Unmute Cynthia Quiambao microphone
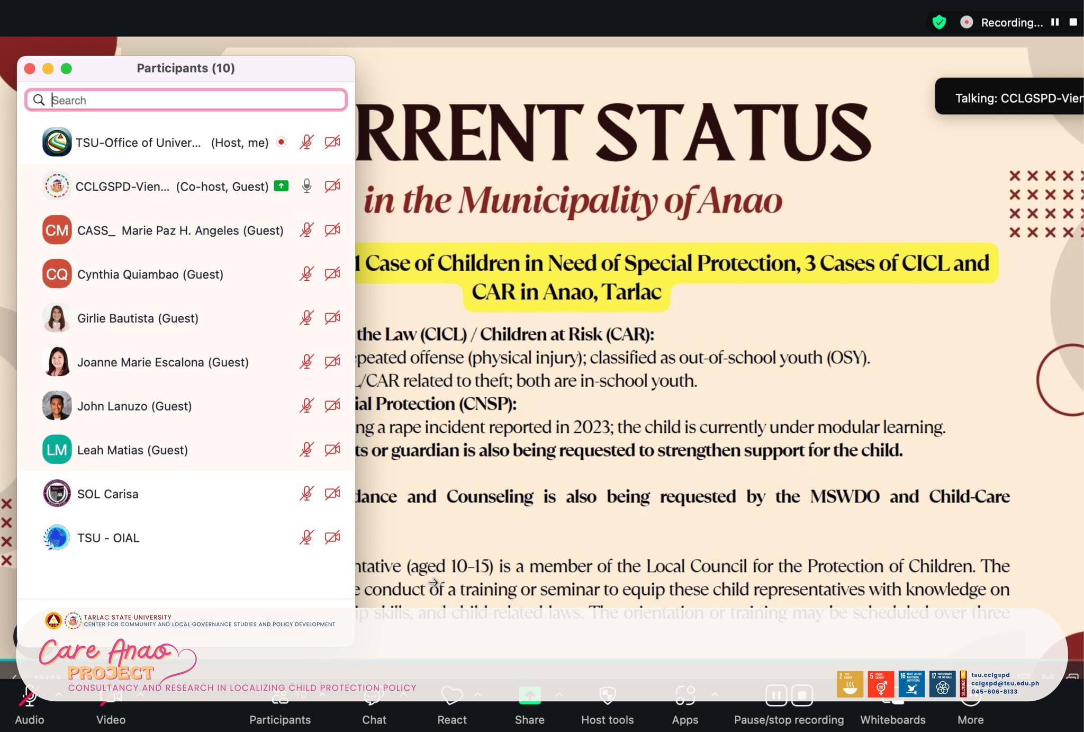 (306, 274)
